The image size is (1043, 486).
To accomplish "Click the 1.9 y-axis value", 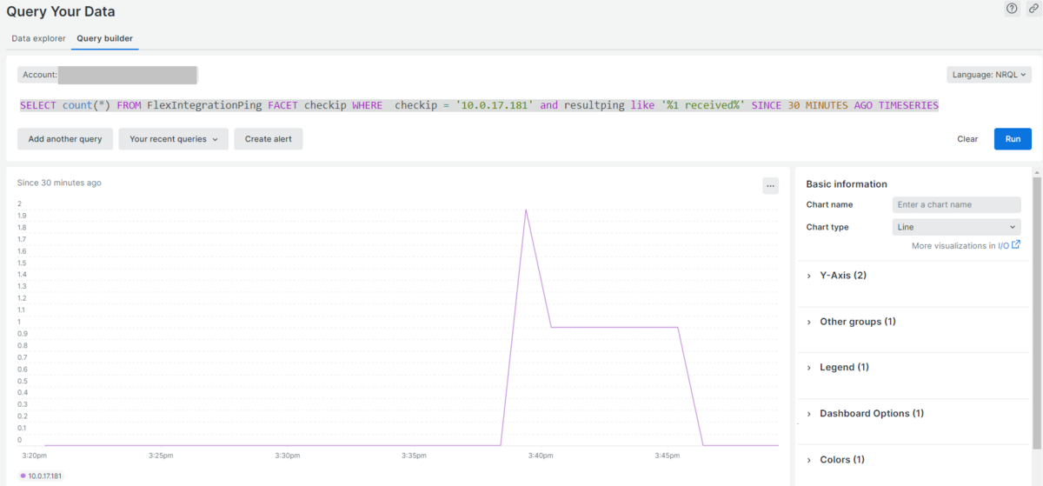I will click(21, 216).
